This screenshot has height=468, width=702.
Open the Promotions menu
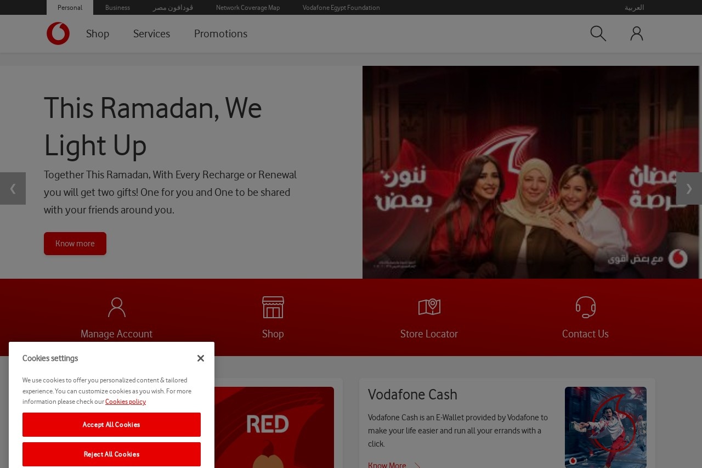(220, 33)
